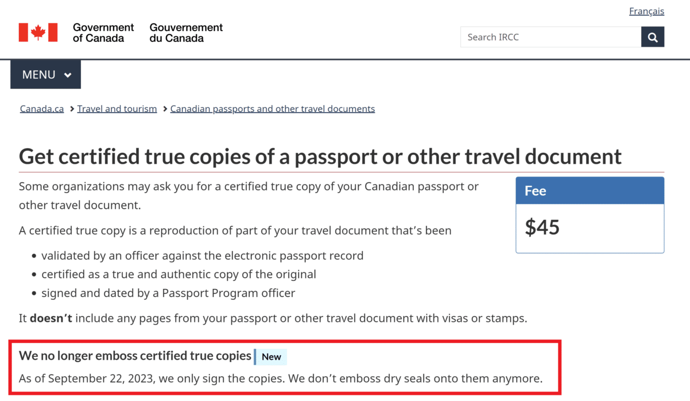Viewport: 690px width, 401px height.
Task: Switch the page language to Français
Action: (x=646, y=11)
